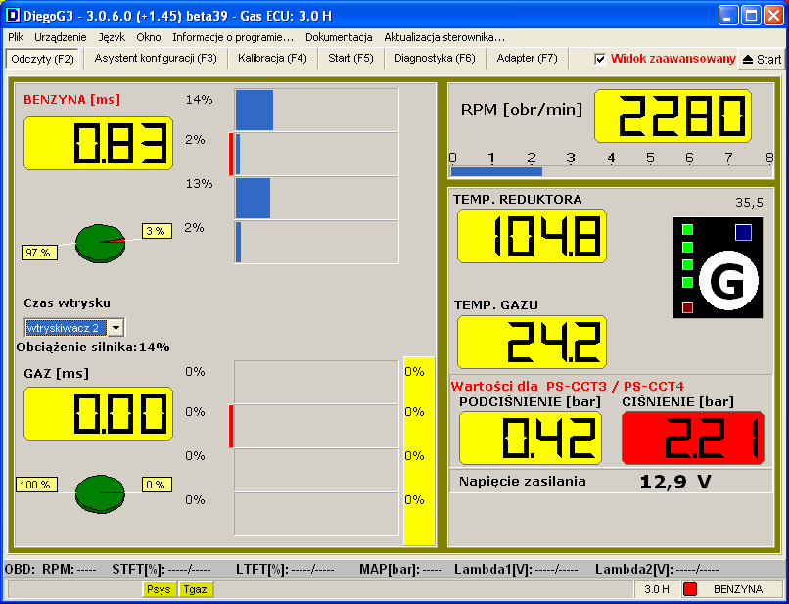The image size is (789, 604).
Task: Click the 100 % pie chart label
Action: pyautogui.click(x=36, y=485)
